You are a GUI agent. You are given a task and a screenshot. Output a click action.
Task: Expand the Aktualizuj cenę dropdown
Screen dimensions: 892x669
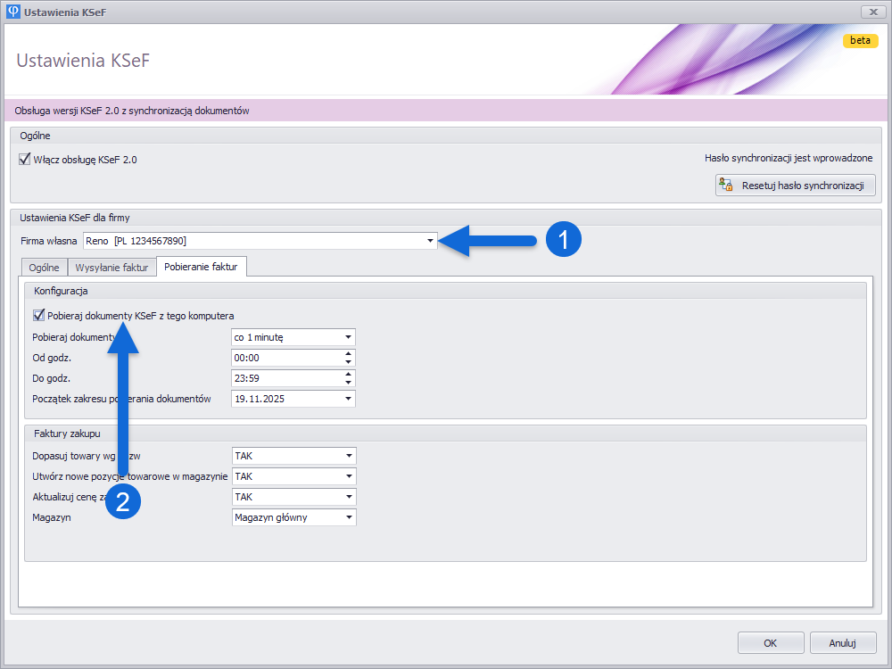click(x=348, y=497)
